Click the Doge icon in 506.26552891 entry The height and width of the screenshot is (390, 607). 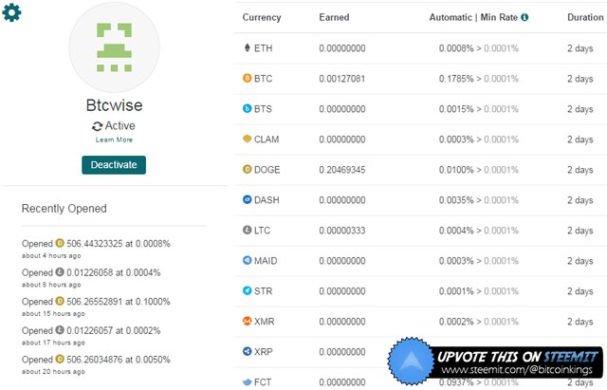tap(60, 301)
